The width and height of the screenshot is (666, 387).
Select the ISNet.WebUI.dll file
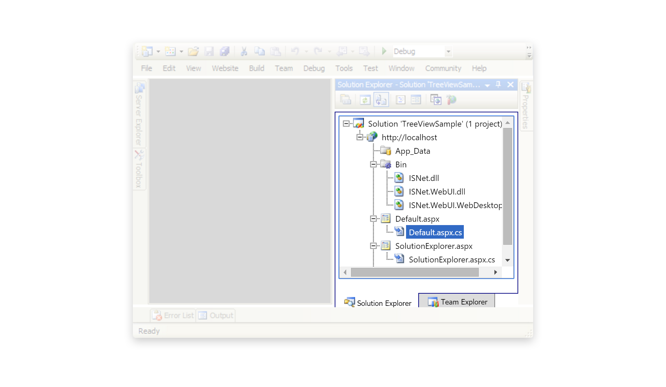tap(437, 192)
